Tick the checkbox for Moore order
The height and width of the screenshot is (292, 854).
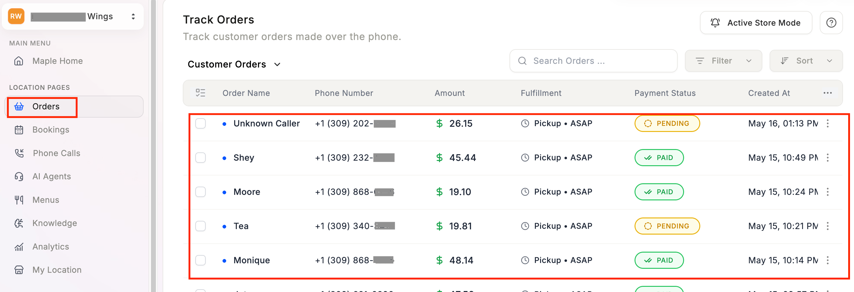point(201,192)
